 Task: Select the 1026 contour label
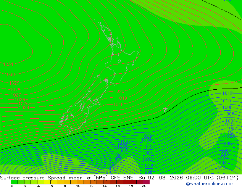click(x=20, y=100)
